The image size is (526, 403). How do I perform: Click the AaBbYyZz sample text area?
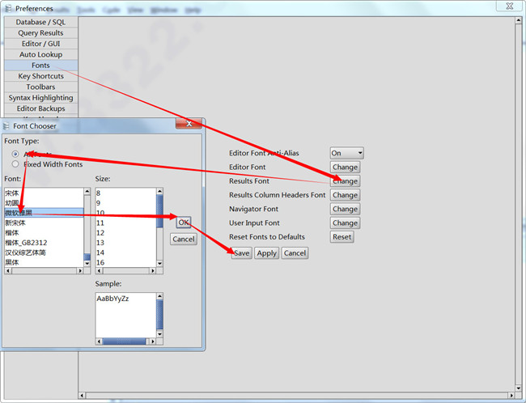tap(125, 315)
